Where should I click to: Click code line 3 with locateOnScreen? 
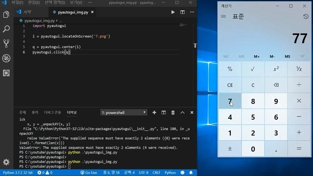[71, 36]
